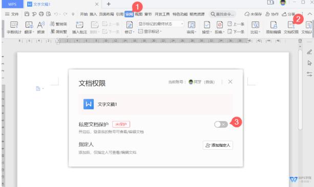Click the selection arrow icon in right sidebar
Screen dimensions: 314x187
tap(309, 63)
